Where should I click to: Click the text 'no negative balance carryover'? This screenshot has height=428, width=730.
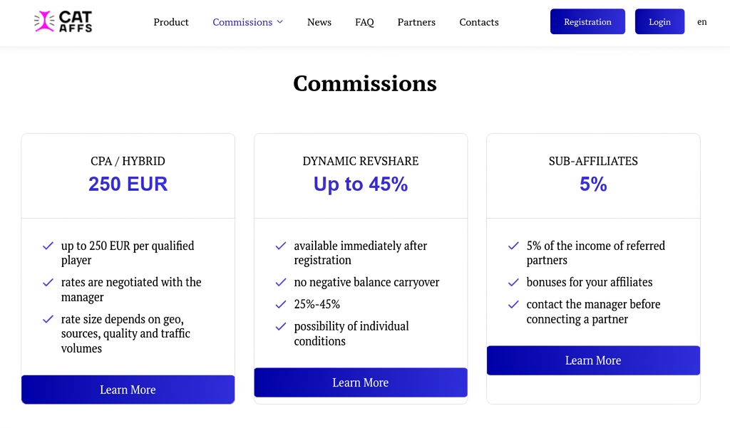pos(366,283)
